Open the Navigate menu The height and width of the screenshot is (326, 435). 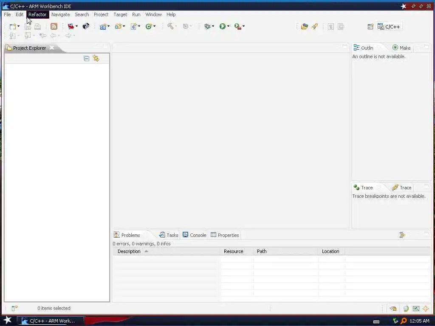pyautogui.click(x=60, y=14)
